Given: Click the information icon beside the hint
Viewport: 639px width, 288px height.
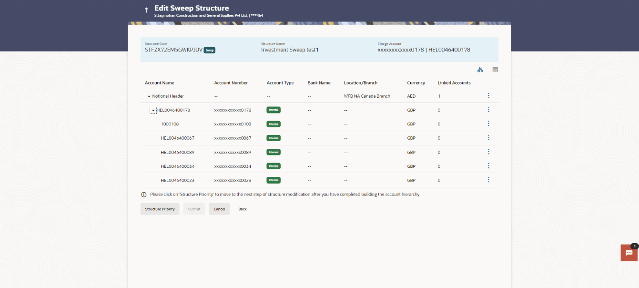Looking at the screenshot, I should point(143,195).
